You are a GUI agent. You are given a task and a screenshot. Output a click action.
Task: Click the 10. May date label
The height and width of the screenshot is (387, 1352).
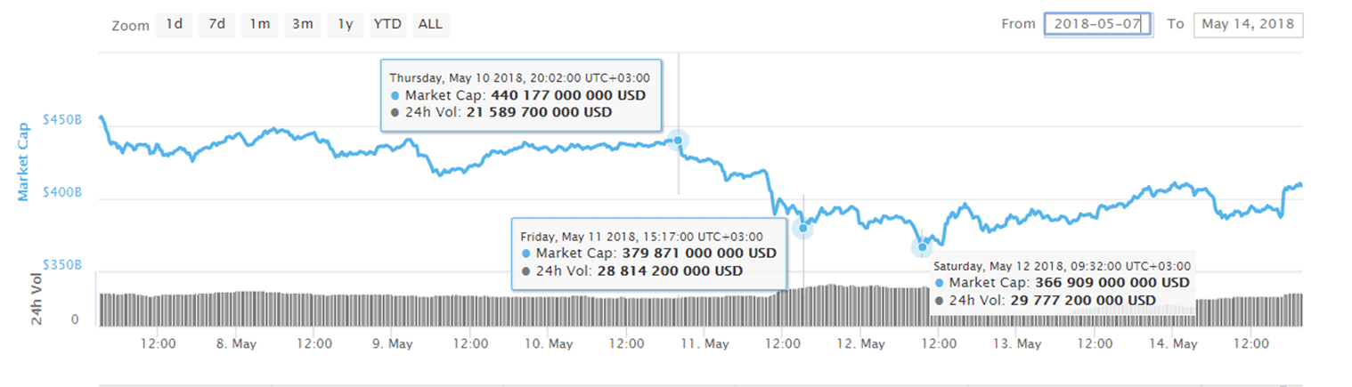548,343
